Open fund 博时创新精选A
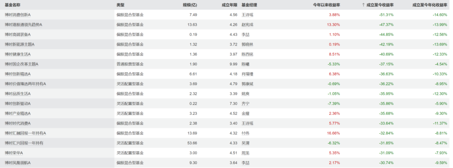Image resolution: width=453 pixels, height=168 pixels. tap(18, 74)
